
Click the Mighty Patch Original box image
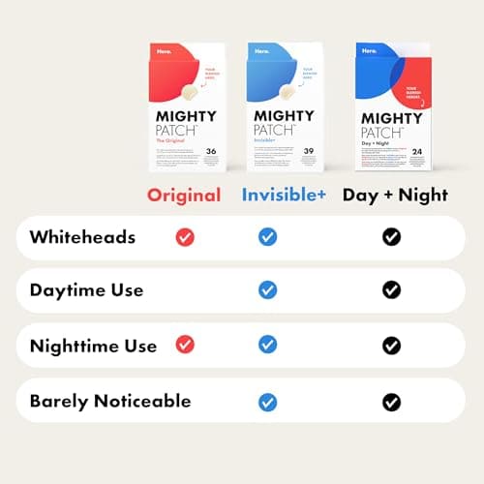click(187, 107)
